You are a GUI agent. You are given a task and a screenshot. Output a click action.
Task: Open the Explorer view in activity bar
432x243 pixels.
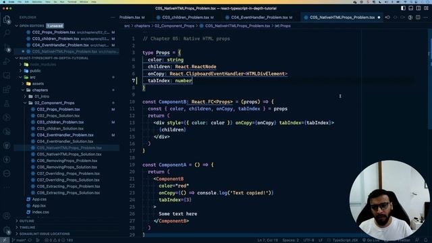7,20
